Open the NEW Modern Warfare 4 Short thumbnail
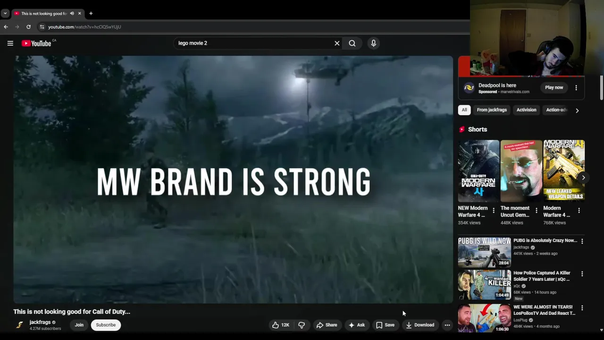The height and width of the screenshot is (340, 604). click(478, 171)
